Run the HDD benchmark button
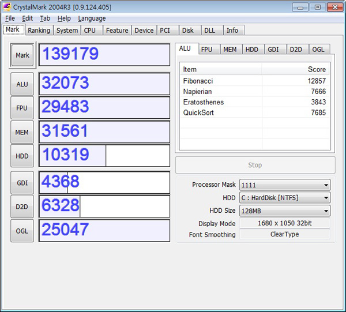346x312 pixels. [x=22, y=156]
